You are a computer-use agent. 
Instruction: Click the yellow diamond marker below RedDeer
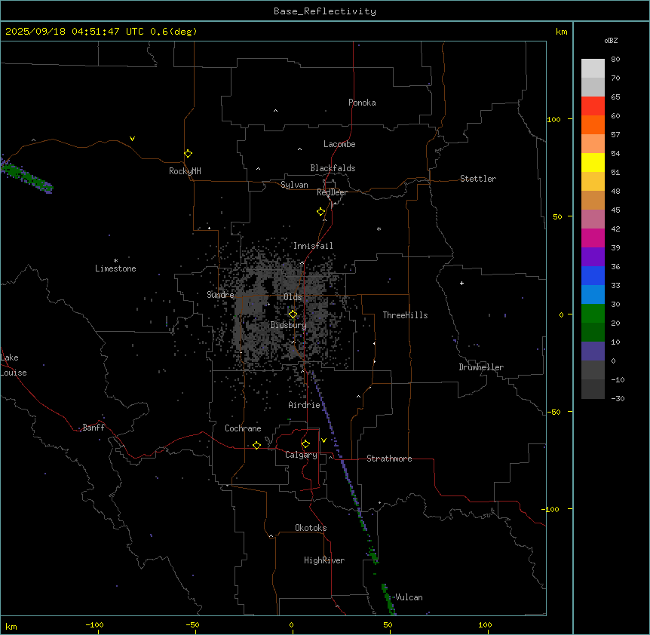point(320,211)
